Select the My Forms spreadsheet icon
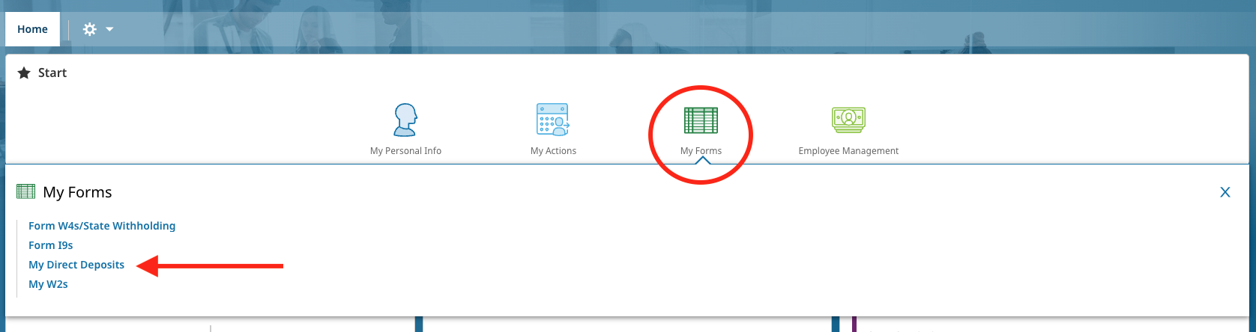The image size is (1256, 332). point(701,120)
